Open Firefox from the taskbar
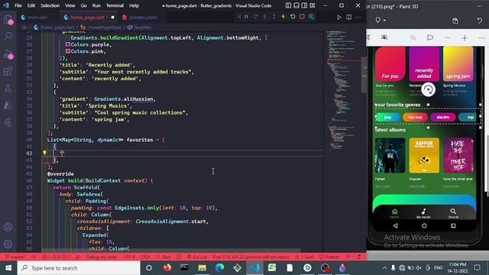 (x=167, y=268)
